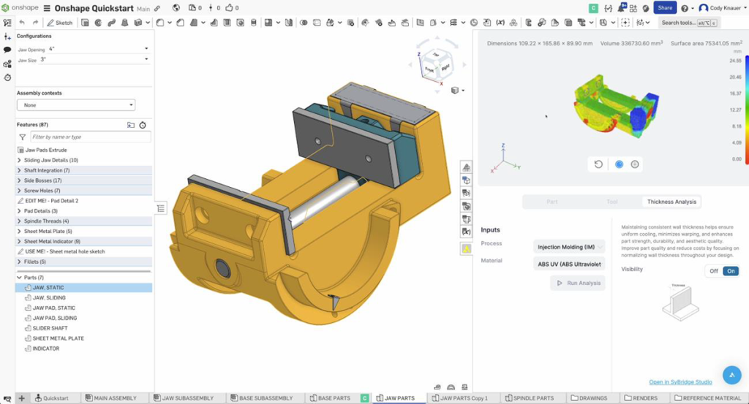Screen dimensions: 749x404
Task: Open the Variable (x) tool
Action: coord(500,23)
